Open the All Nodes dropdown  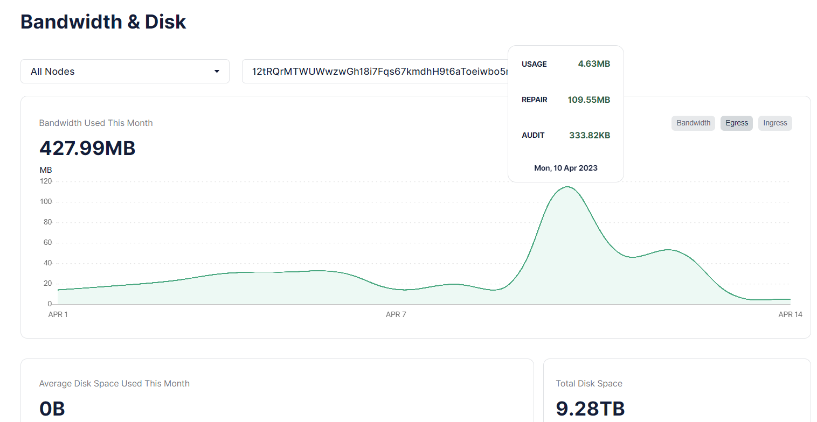124,72
